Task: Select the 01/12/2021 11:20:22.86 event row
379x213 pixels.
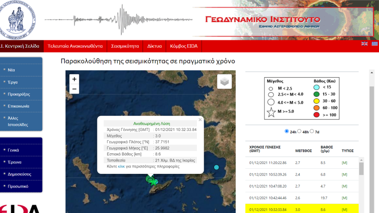Action: point(302,163)
